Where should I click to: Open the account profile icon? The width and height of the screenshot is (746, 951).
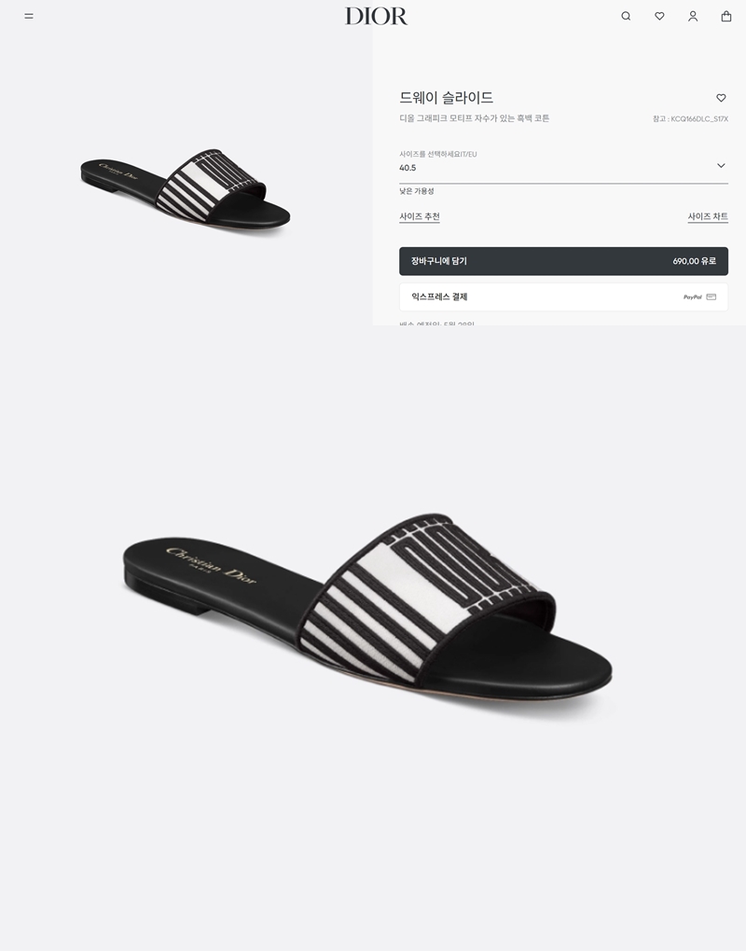693,17
